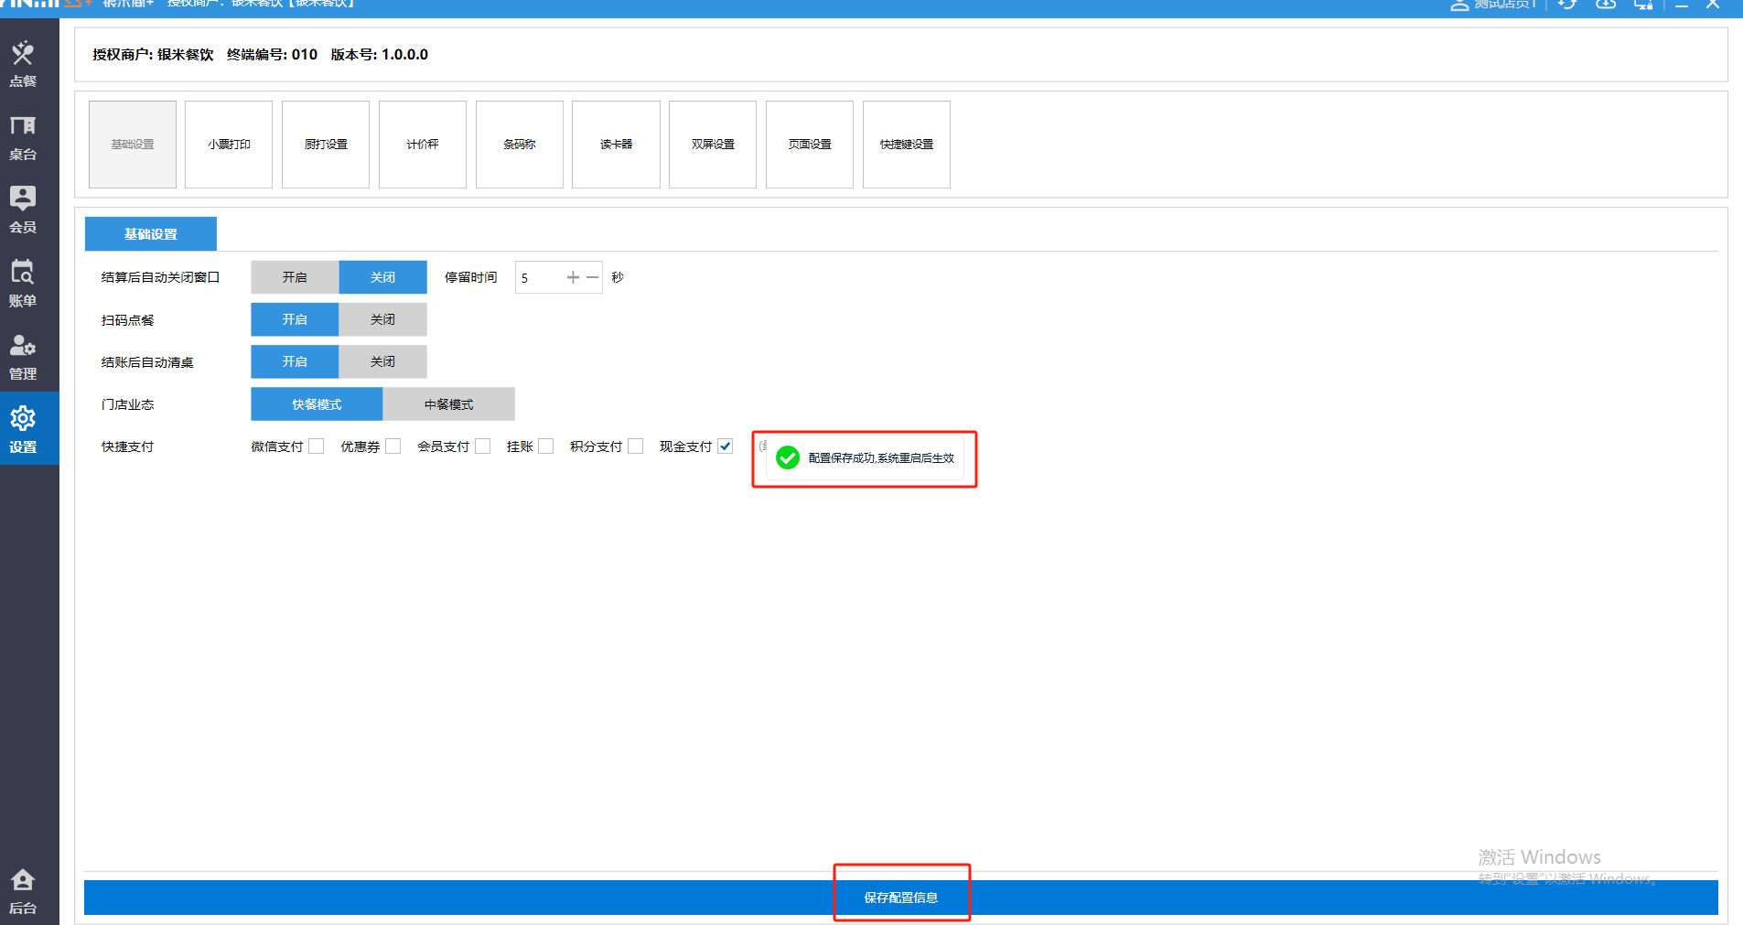Click the sync refresh icon in title bar
The height and width of the screenshot is (925, 1743).
[x=1567, y=5]
